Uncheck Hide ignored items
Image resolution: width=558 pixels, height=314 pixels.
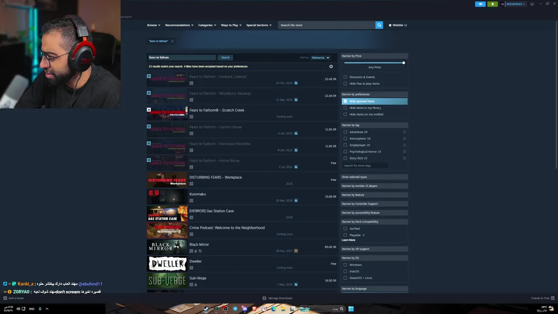345,101
